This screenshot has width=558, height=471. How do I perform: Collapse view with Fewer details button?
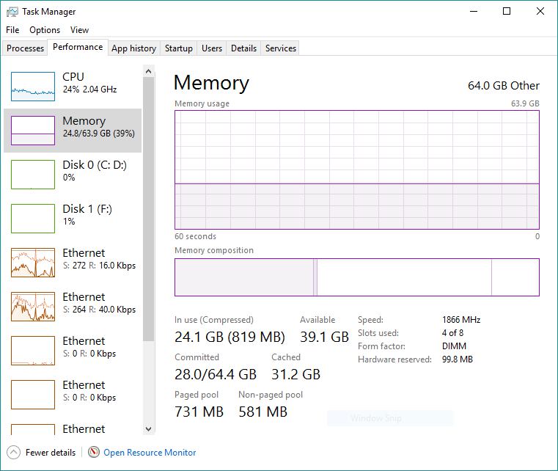click(50, 453)
